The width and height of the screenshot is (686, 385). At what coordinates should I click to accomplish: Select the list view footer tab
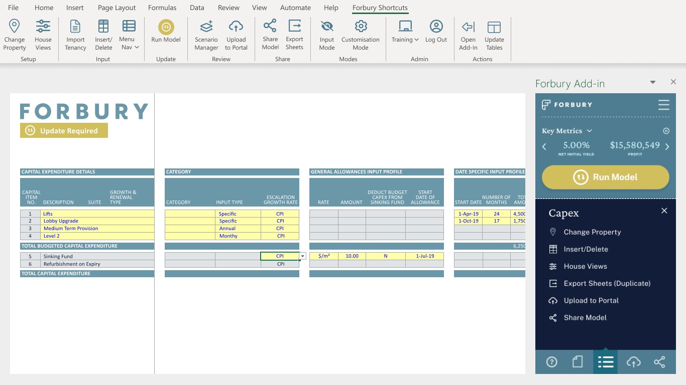pos(605,362)
